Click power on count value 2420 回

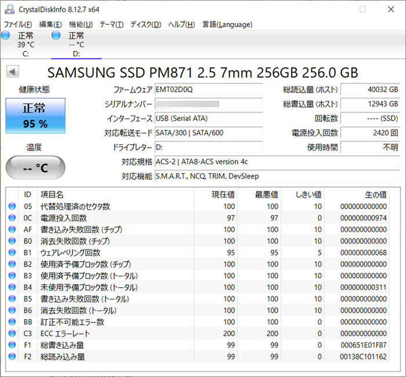370,133
